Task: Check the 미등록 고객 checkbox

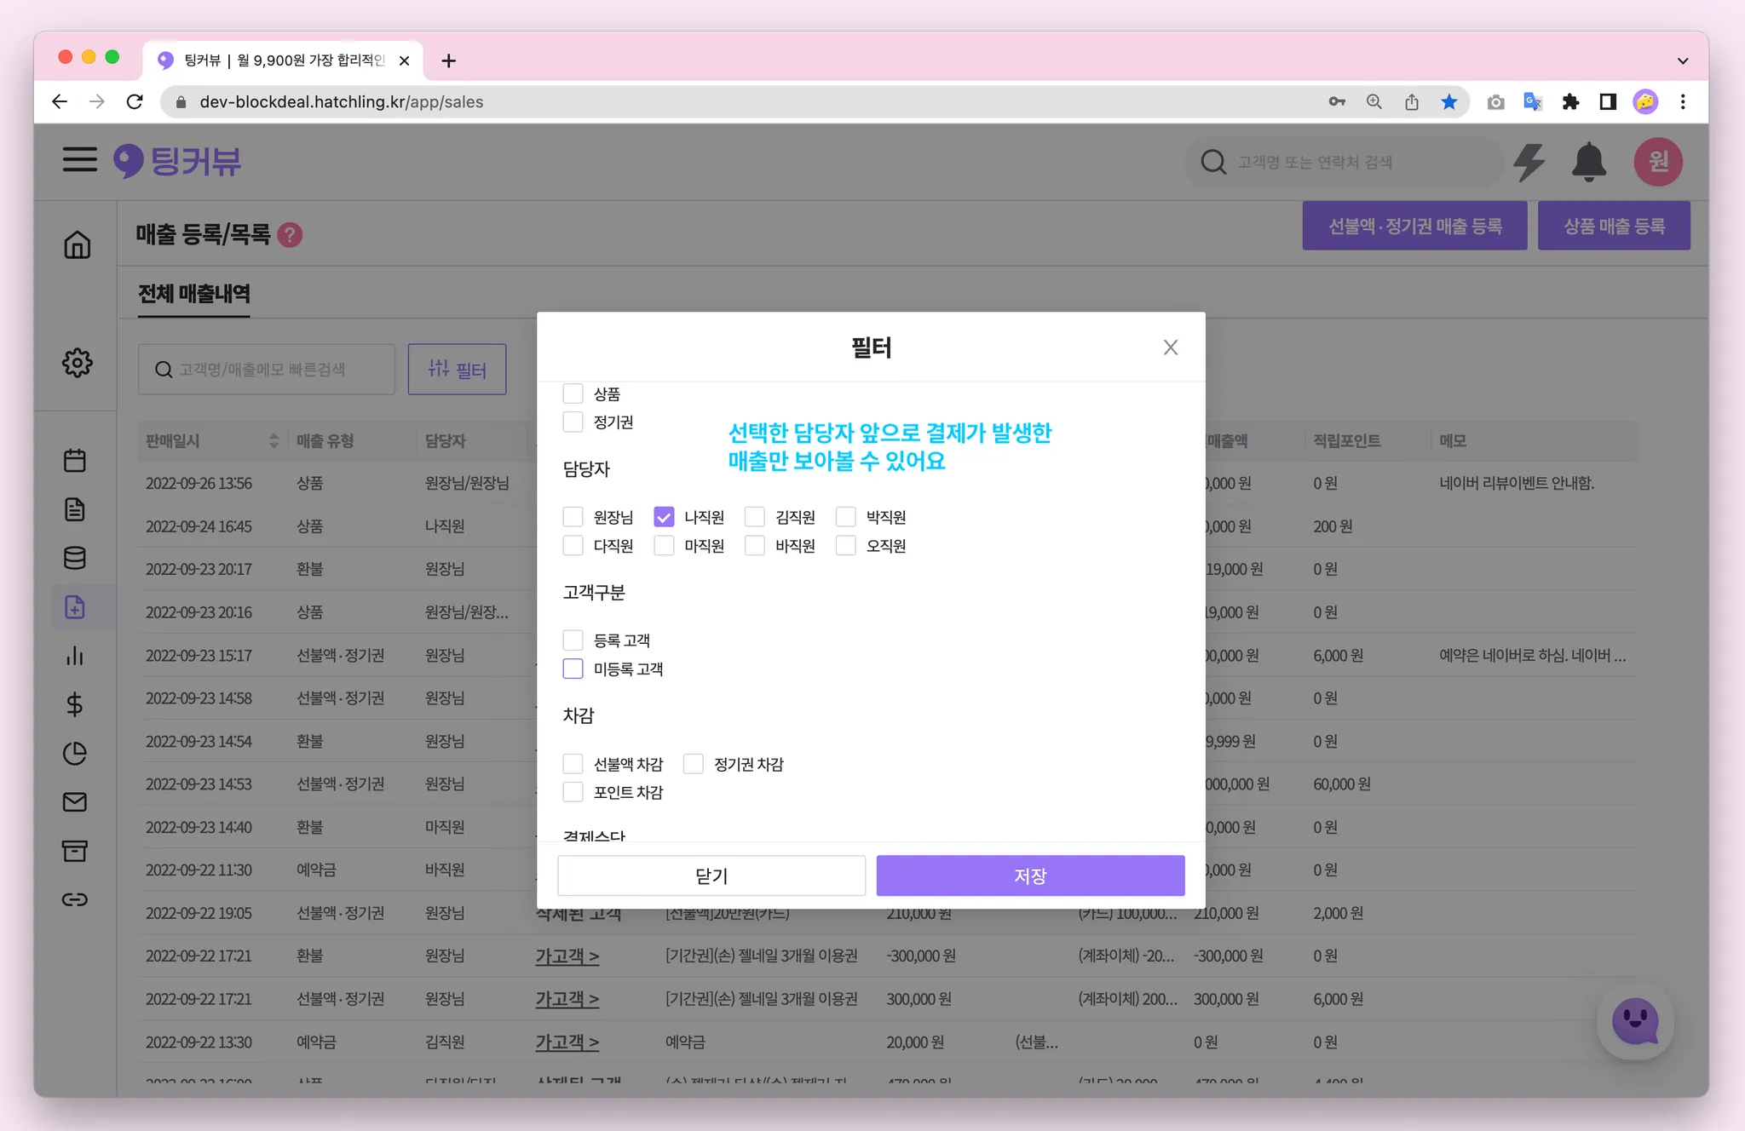Action: (573, 669)
